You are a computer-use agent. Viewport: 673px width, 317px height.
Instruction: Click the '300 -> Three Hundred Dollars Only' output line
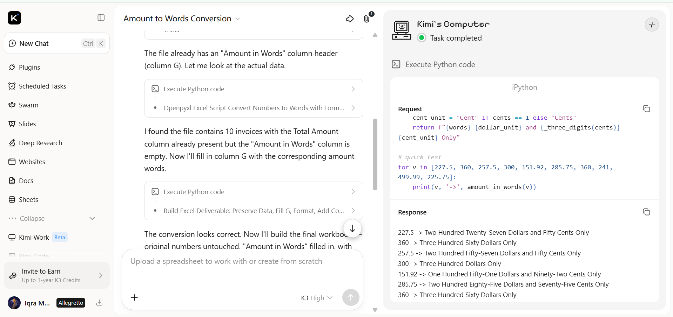(449, 263)
